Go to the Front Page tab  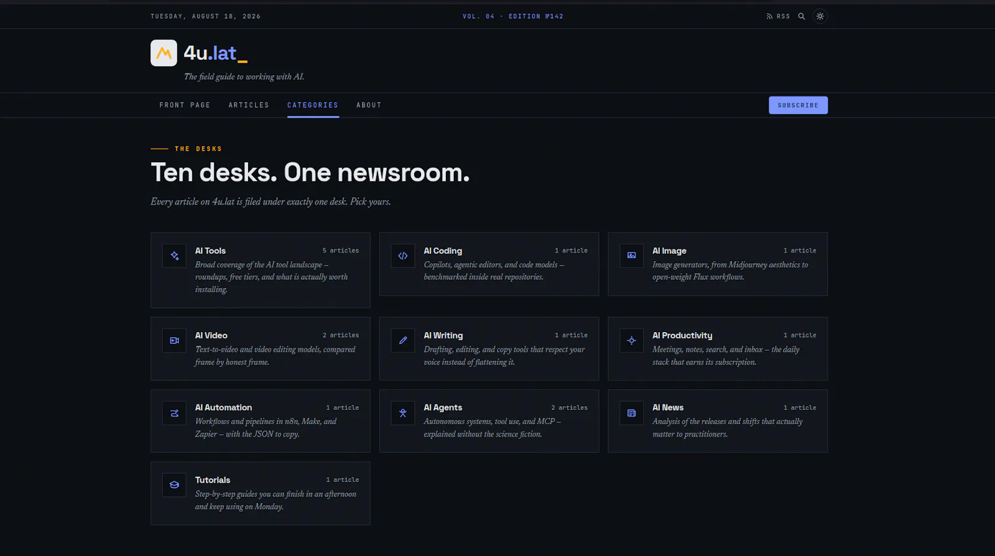[185, 105]
